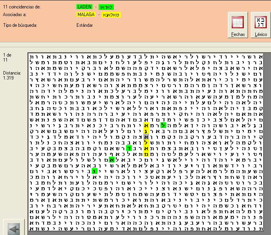
Task: Click the yellow Hebrew Malaga word
Action: pyautogui.click(x=111, y=15)
